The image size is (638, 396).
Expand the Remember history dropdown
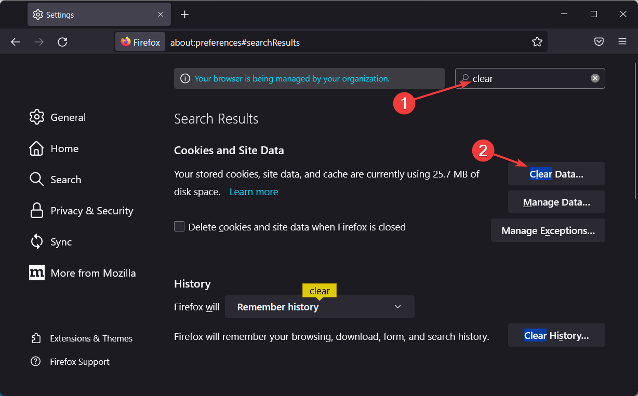[x=320, y=307]
